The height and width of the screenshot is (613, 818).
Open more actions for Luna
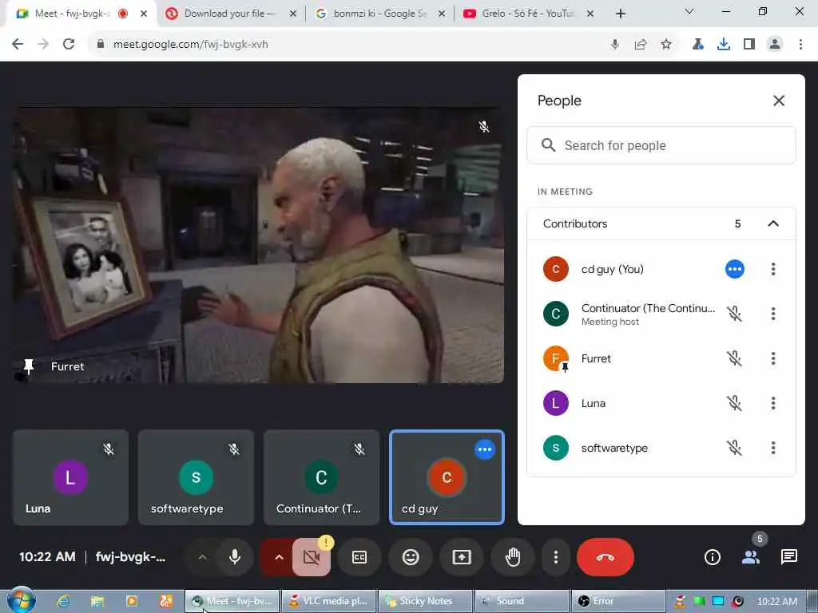tap(773, 403)
